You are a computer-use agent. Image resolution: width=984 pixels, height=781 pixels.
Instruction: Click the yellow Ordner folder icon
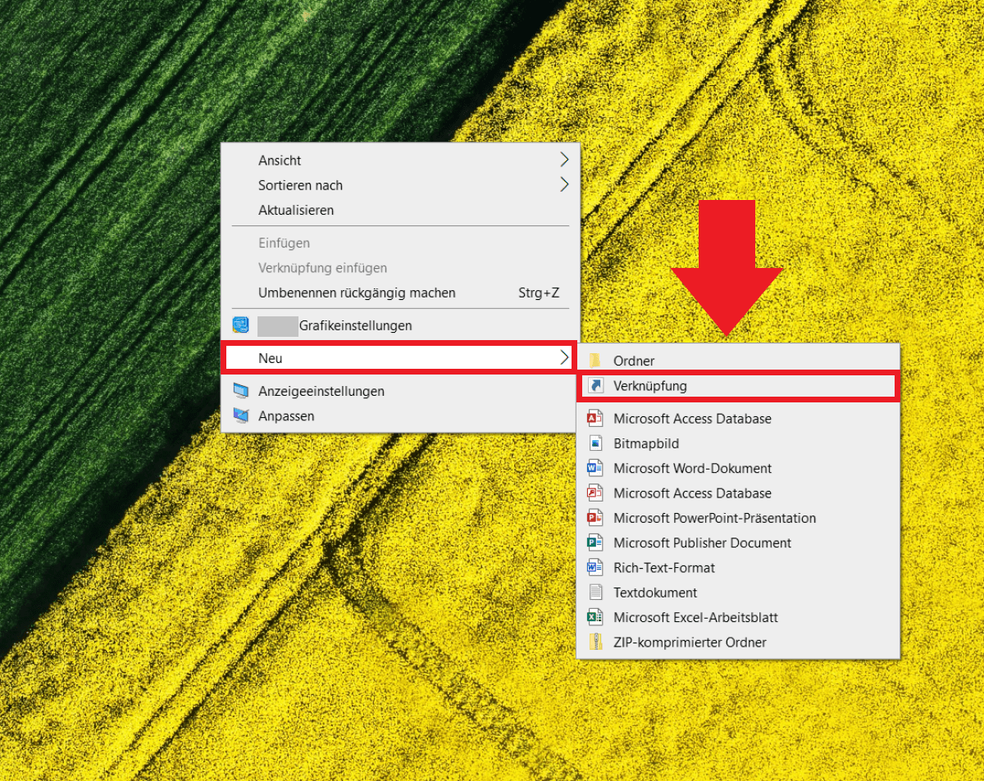click(595, 361)
